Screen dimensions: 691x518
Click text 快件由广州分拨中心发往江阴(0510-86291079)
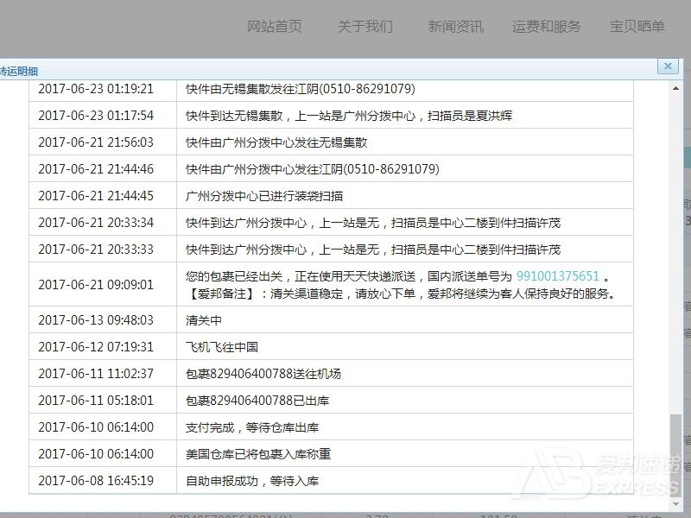pyautogui.click(x=313, y=169)
